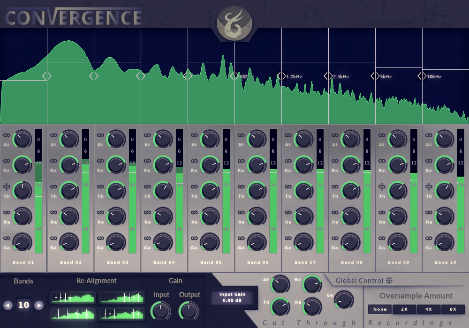
Task: Re-link the Band 09 Threshold parameter
Action: click(x=382, y=187)
